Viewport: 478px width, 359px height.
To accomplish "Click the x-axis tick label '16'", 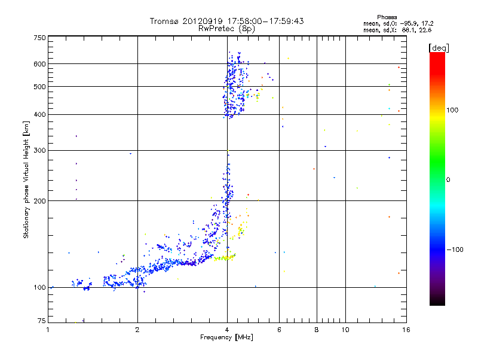I will click(x=406, y=330).
